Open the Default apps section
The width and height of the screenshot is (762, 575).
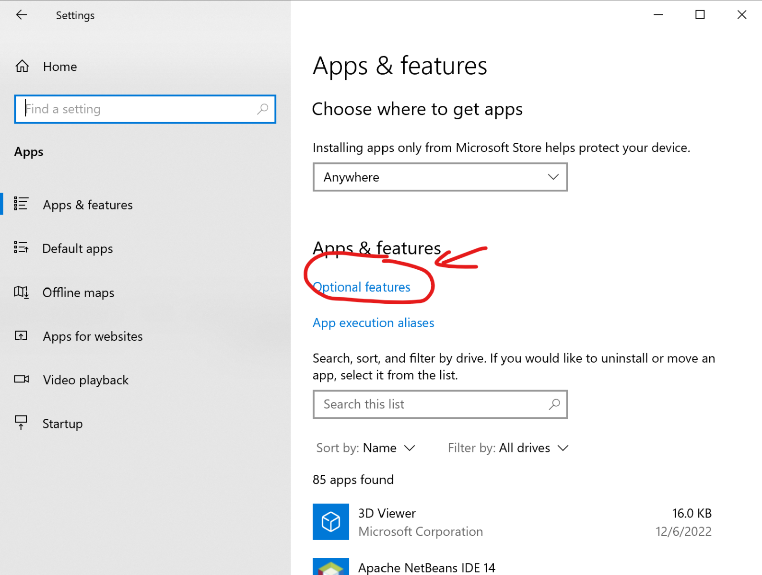[78, 249]
